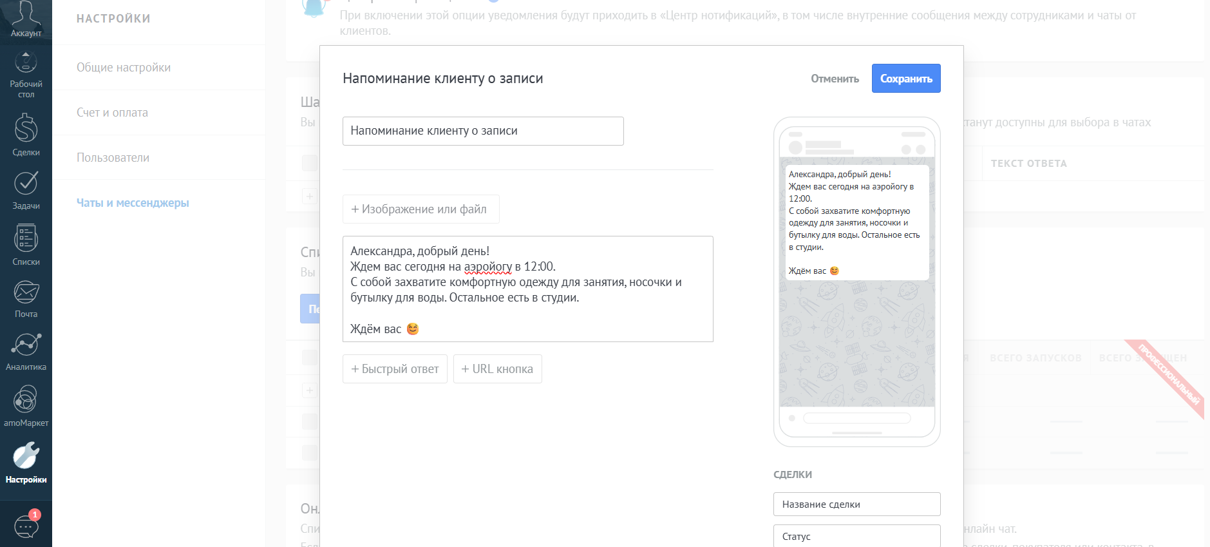
Task: Add Изображение или файл attachment
Action: click(x=421, y=209)
